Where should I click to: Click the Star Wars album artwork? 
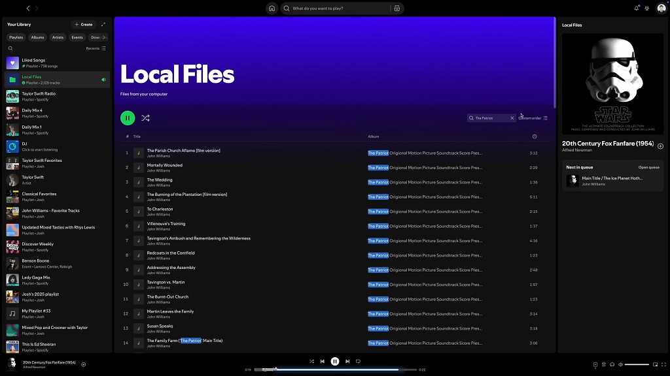(612, 84)
